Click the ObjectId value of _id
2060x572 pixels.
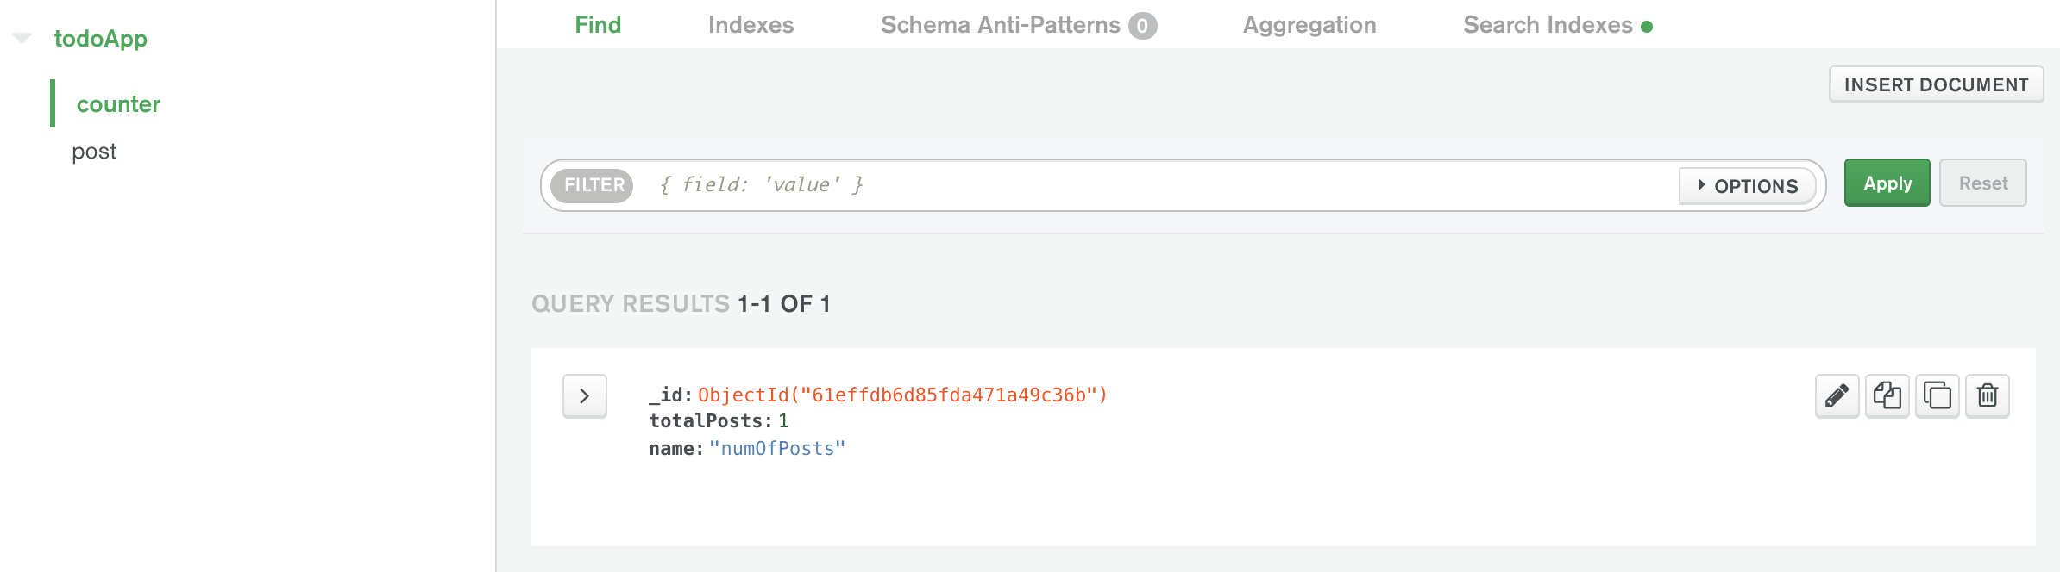902,395
